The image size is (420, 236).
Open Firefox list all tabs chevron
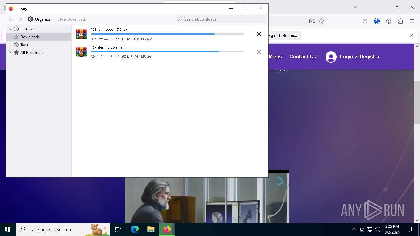point(355,7)
